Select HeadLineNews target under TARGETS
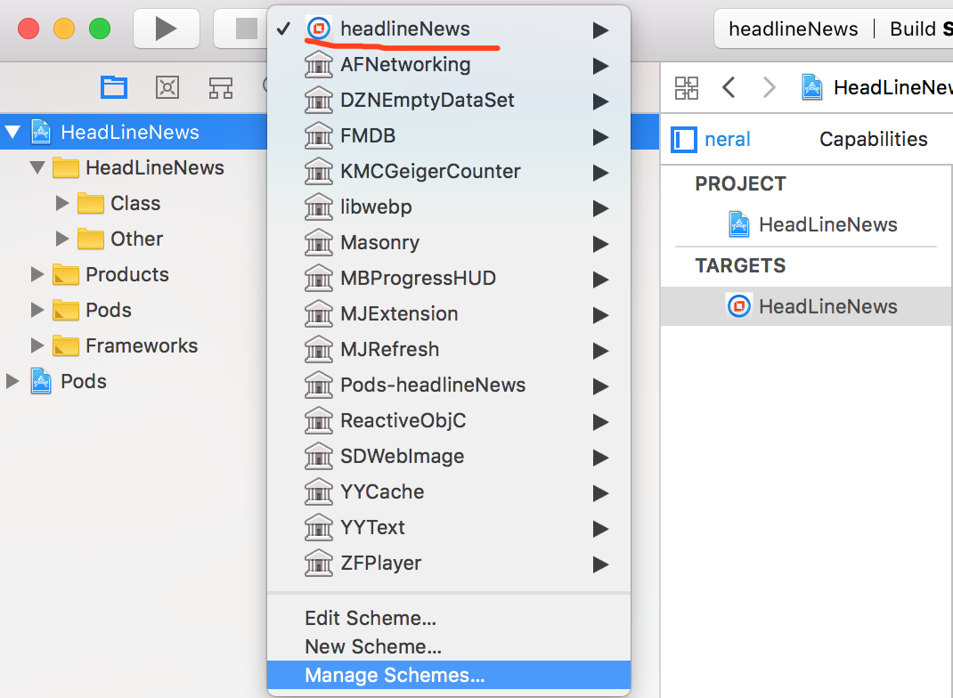This screenshot has width=953, height=698. pyautogui.click(x=807, y=306)
